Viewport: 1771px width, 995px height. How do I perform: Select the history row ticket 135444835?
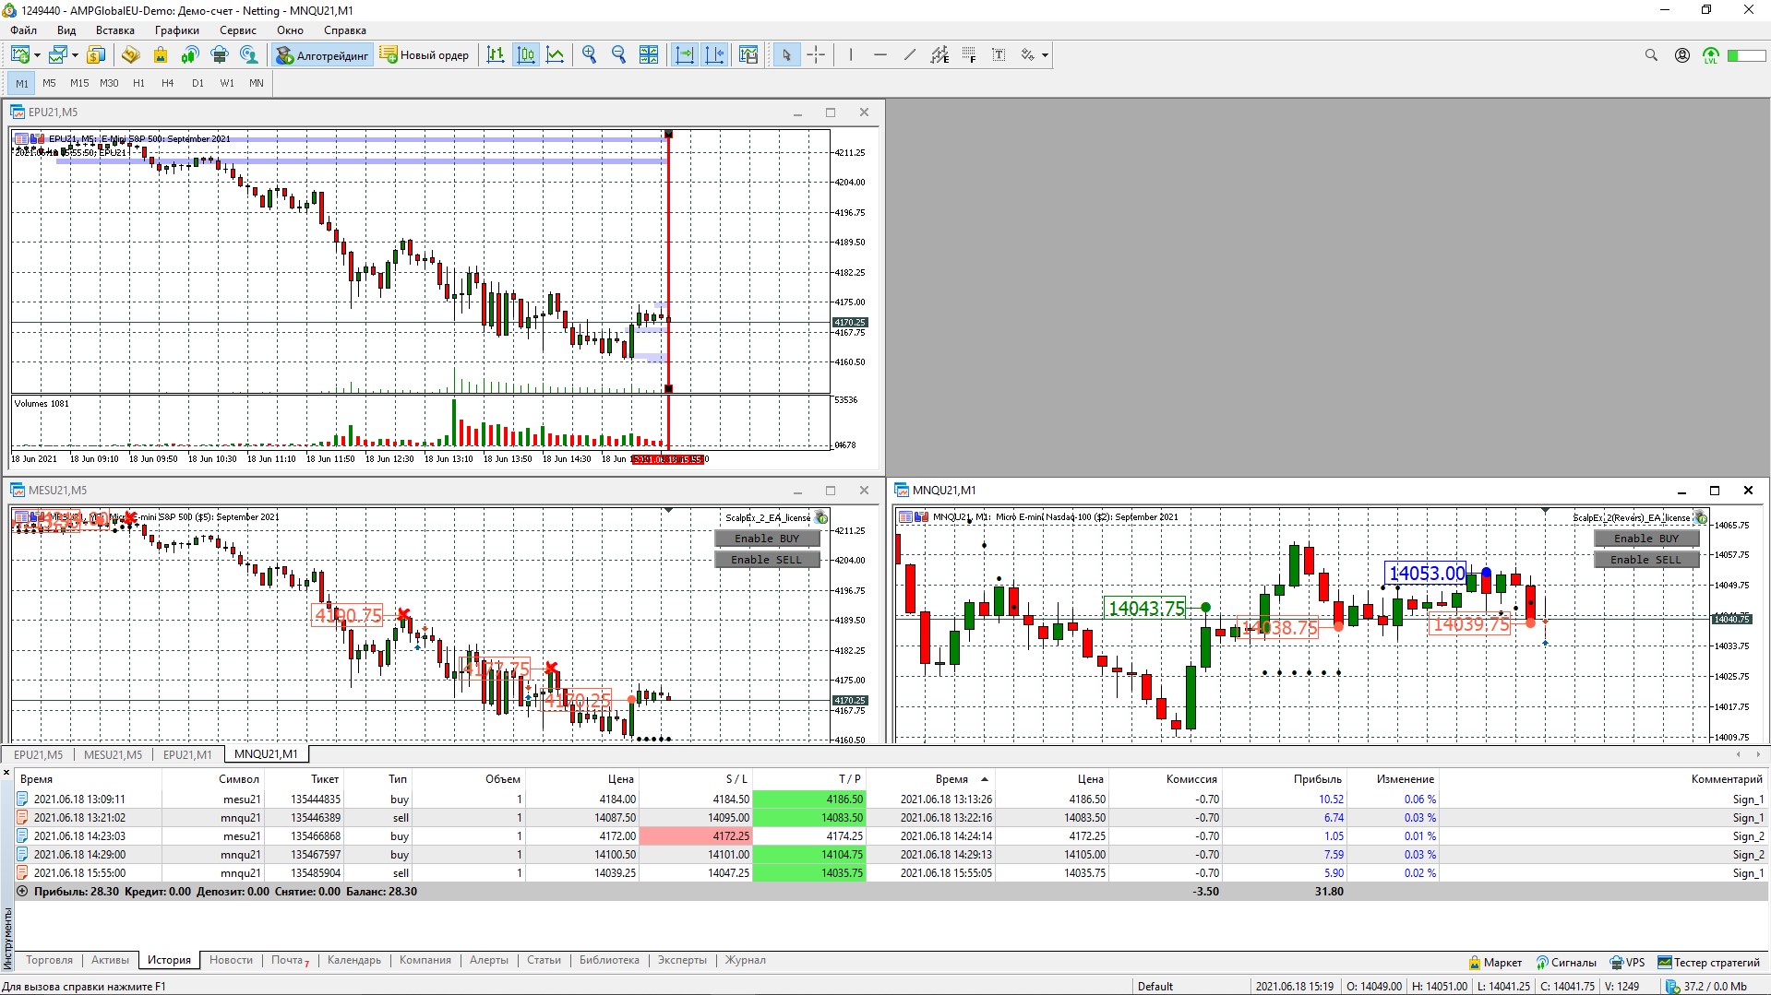click(891, 800)
